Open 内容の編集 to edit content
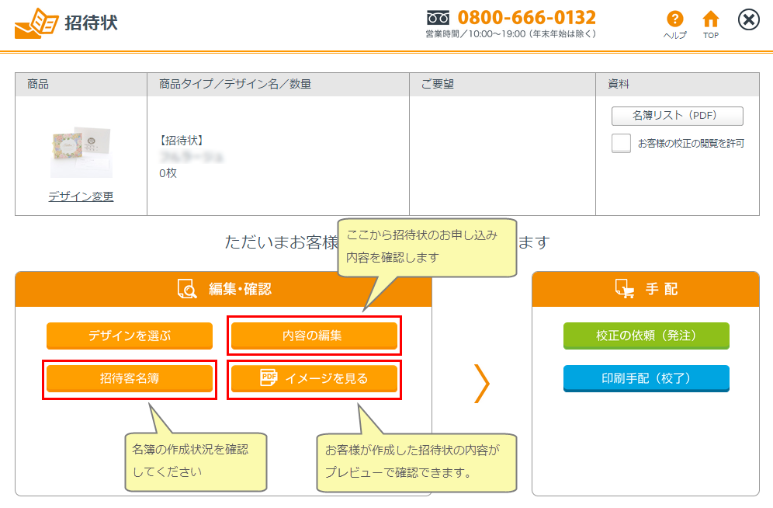The image size is (773, 508). [x=314, y=336]
